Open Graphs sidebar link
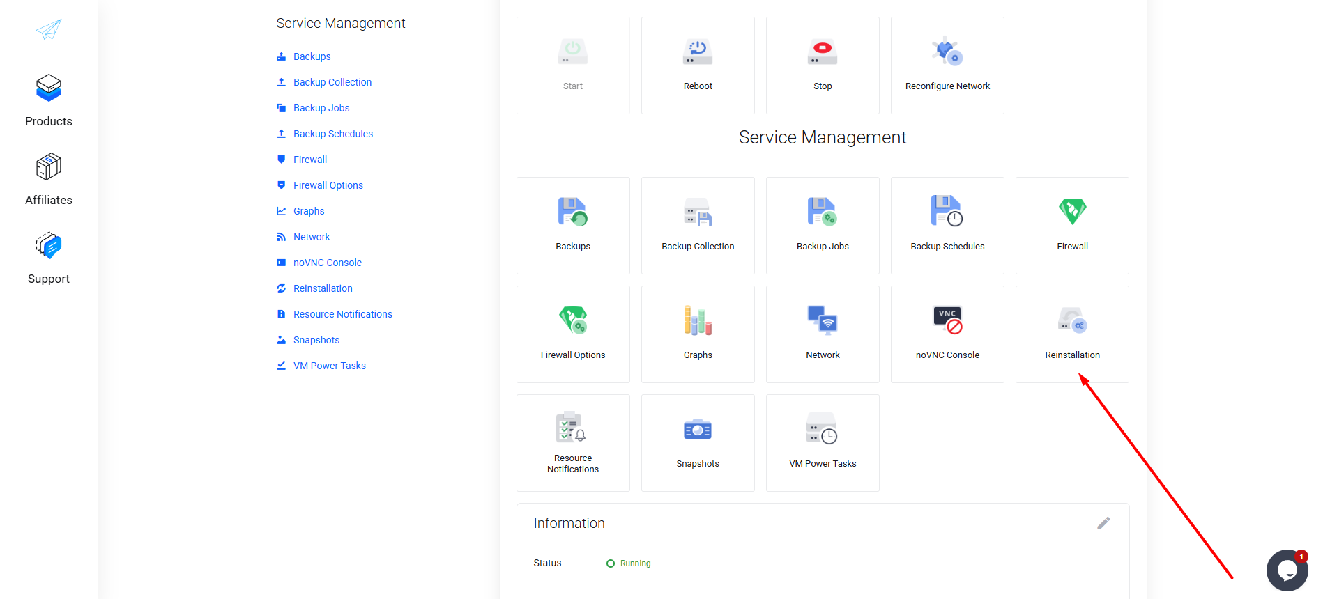 [309, 211]
